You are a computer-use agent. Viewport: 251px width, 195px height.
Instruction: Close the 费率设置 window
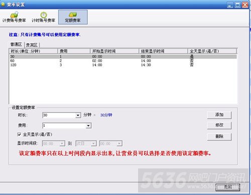click(245, 5)
